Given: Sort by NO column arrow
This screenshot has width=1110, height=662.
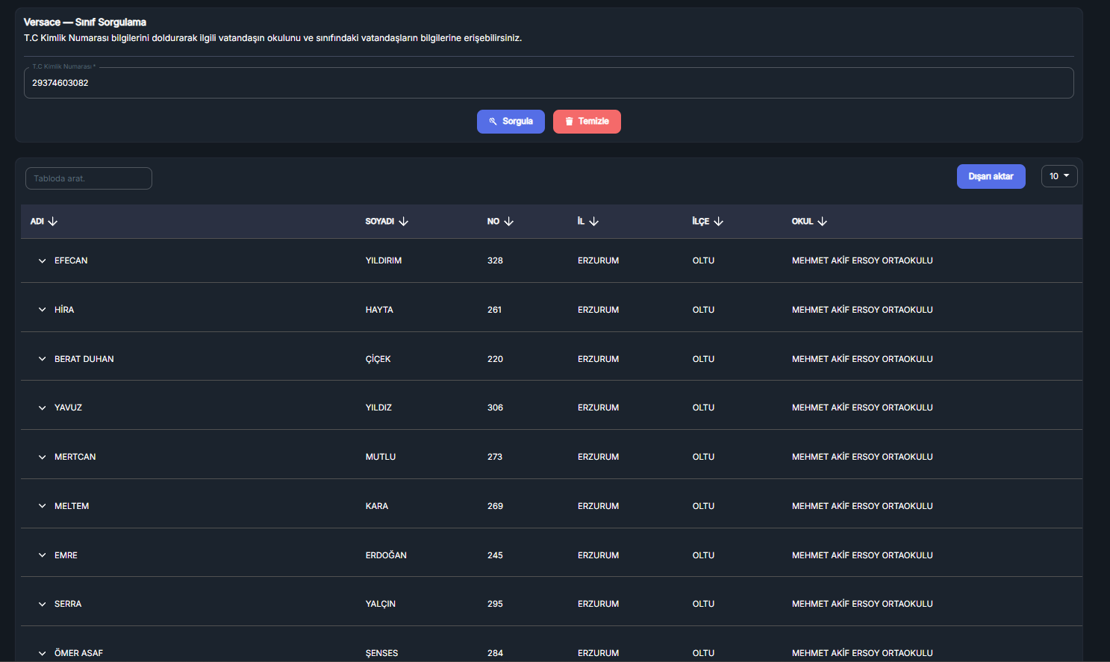Looking at the screenshot, I should pos(509,222).
